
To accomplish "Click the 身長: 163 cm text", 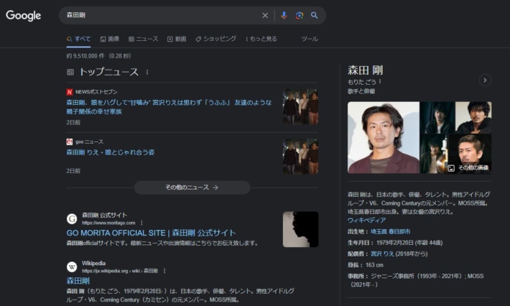I will coord(366,265).
